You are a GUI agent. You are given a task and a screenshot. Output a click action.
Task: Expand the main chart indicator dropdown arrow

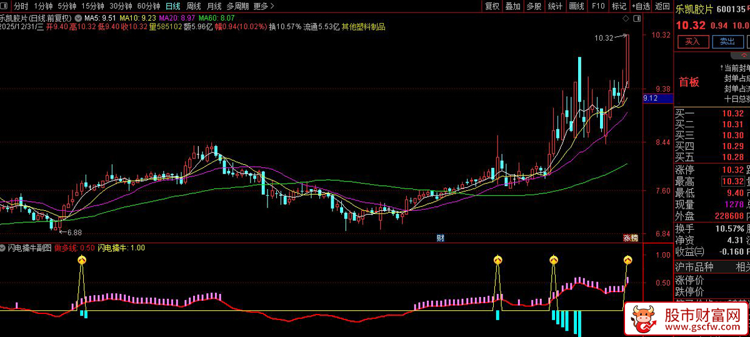pos(78,18)
